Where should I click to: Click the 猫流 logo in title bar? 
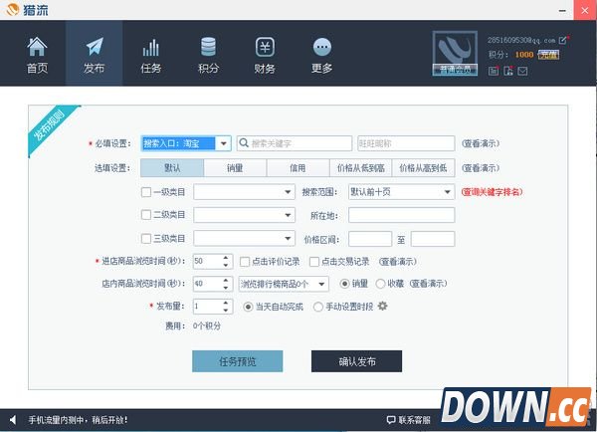(13, 10)
